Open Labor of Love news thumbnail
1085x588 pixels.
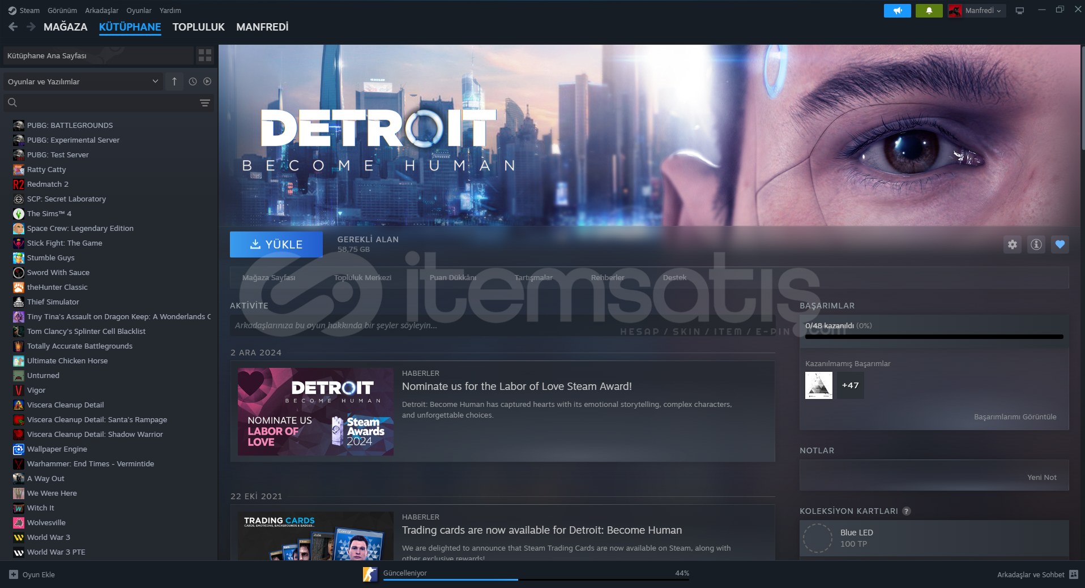click(315, 412)
